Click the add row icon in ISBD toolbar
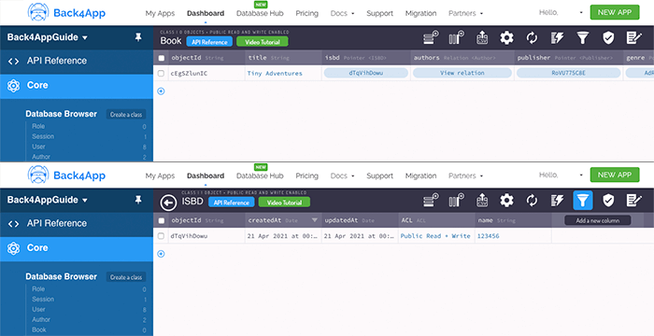This screenshot has width=654, height=336. [431, 201]
